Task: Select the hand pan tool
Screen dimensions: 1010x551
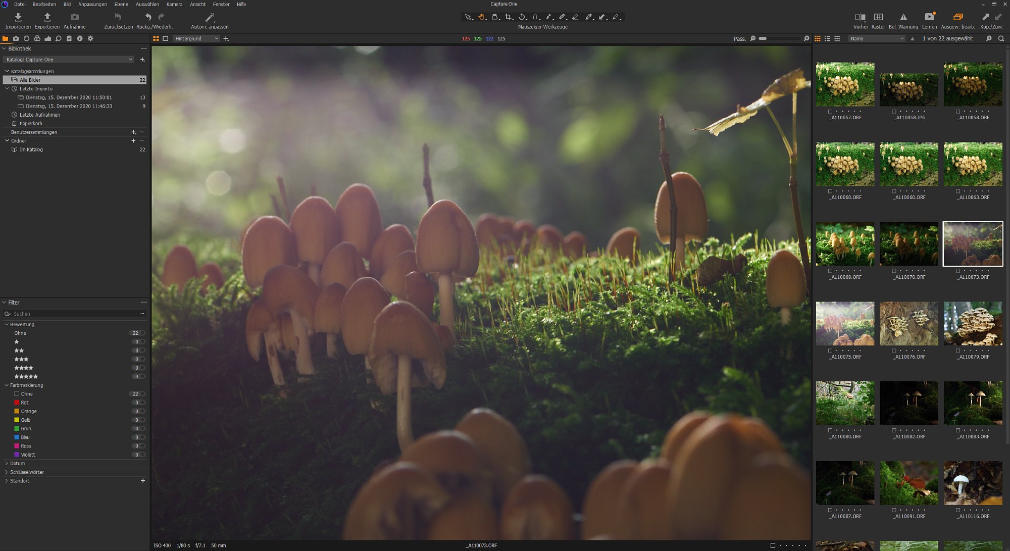Action: tap(481, 17)
